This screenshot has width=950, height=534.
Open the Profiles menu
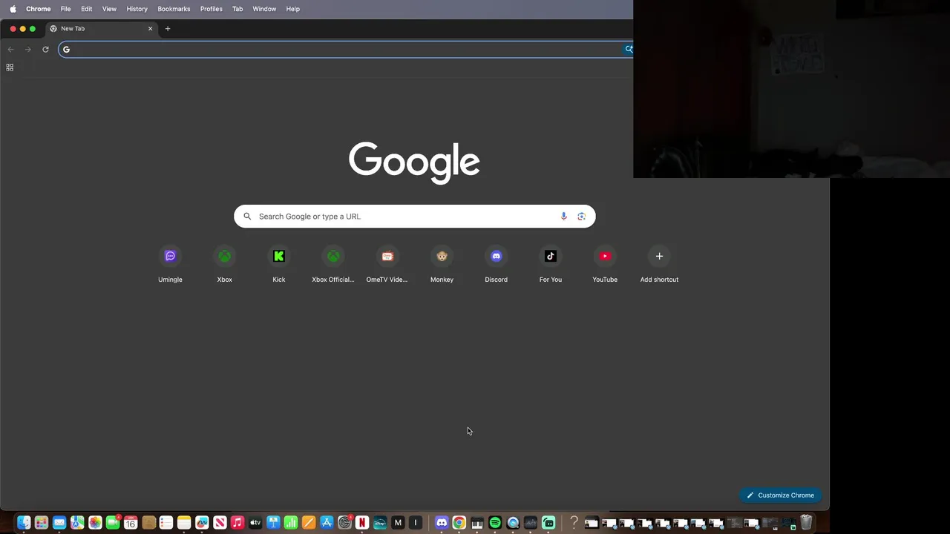tap(211, 9)
